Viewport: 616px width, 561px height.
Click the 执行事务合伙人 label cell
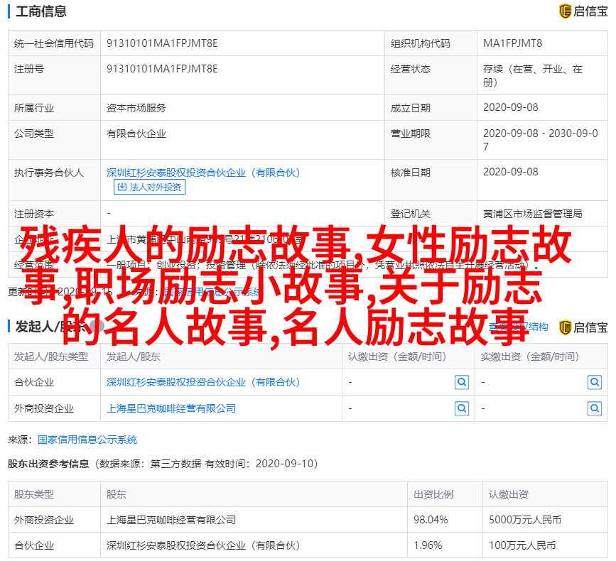coord(54,180)
